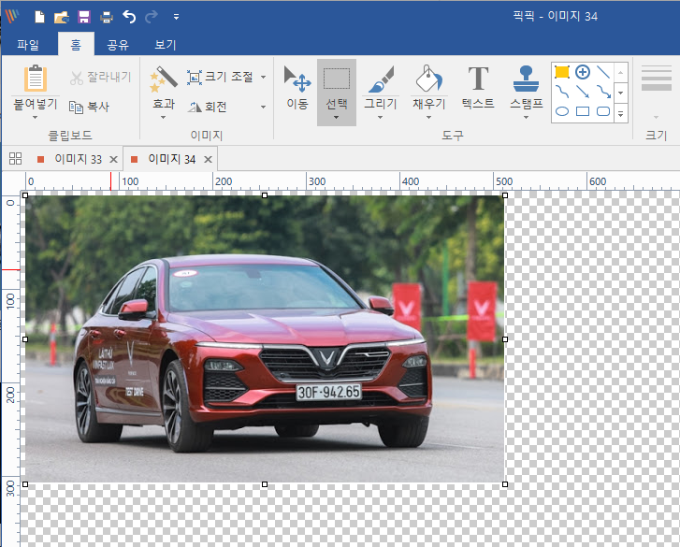Open the tab grid overview icon
Screen dimensions: 680x547
[15, 159]
